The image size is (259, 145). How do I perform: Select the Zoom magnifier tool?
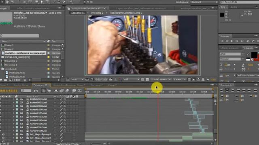(x=13, y=2)
